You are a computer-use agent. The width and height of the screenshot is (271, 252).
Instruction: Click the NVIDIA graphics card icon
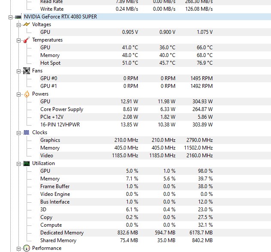pyautogui.click(x=18, y=17)
